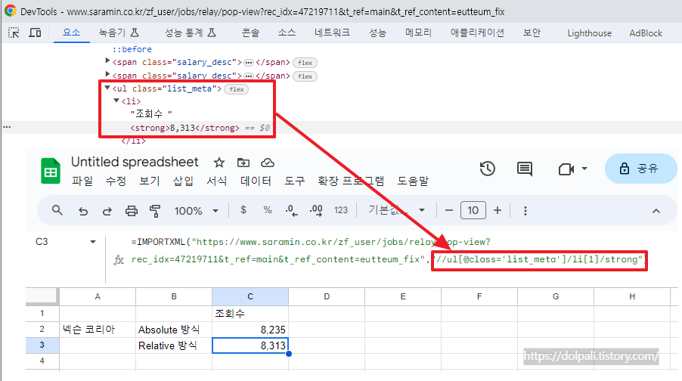Image resolution: width=682 pixels, height=381 pixels.
Task: Collapse the menus with the up chevron
Action: [x=656, y=211]
